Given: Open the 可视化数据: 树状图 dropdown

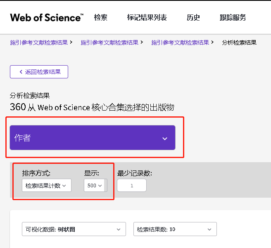Looking at the screenshot, I should [x=74, y=229].
